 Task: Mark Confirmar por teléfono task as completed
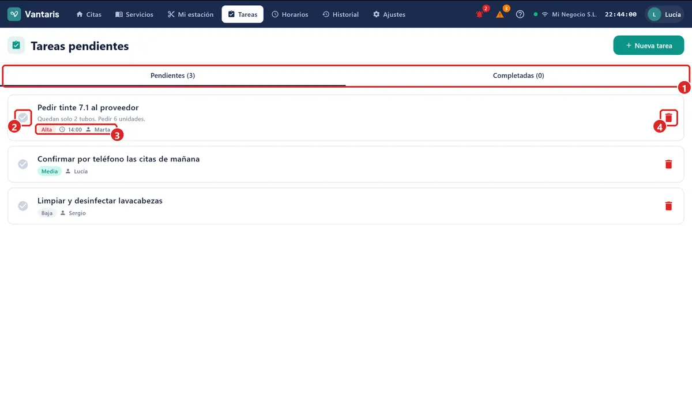click(x=23, y=164)
